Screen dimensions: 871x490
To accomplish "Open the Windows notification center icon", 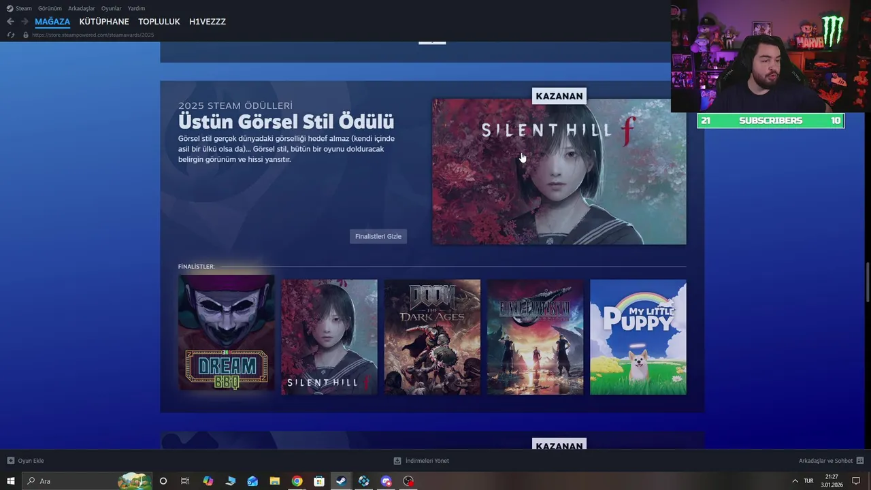I will click(857, 481).
